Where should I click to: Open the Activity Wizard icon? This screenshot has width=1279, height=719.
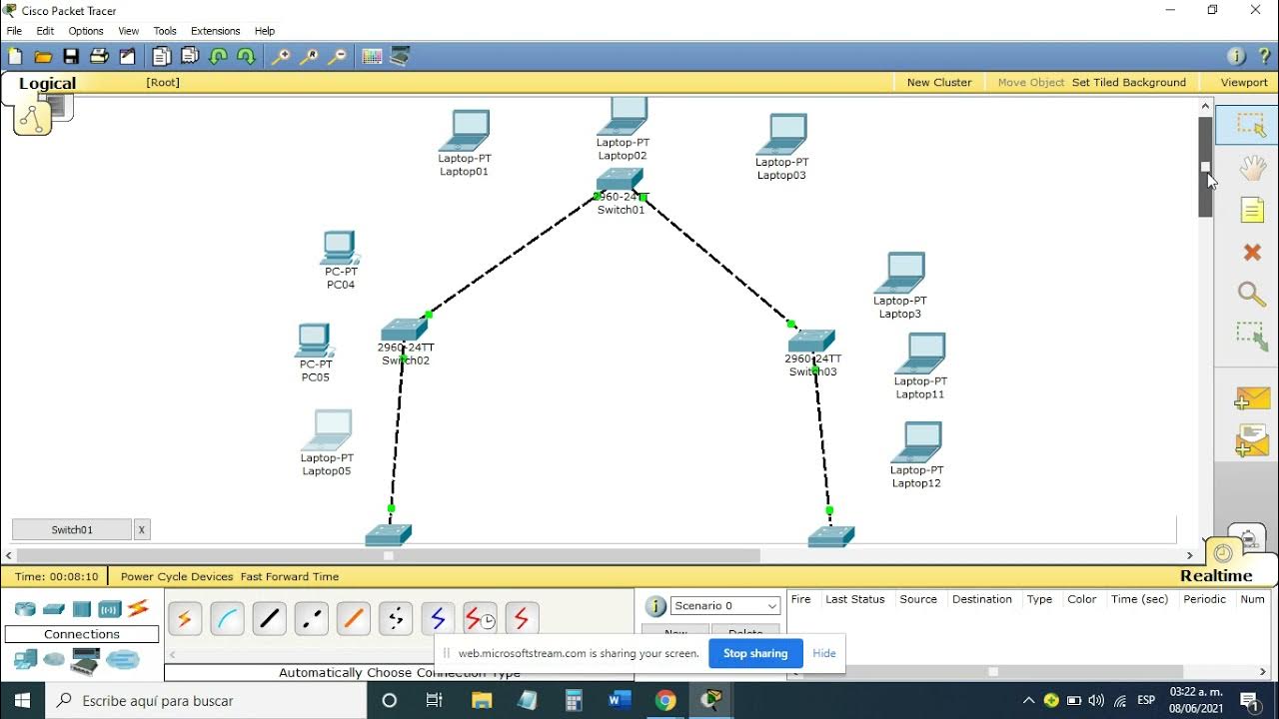pos(127,57)
